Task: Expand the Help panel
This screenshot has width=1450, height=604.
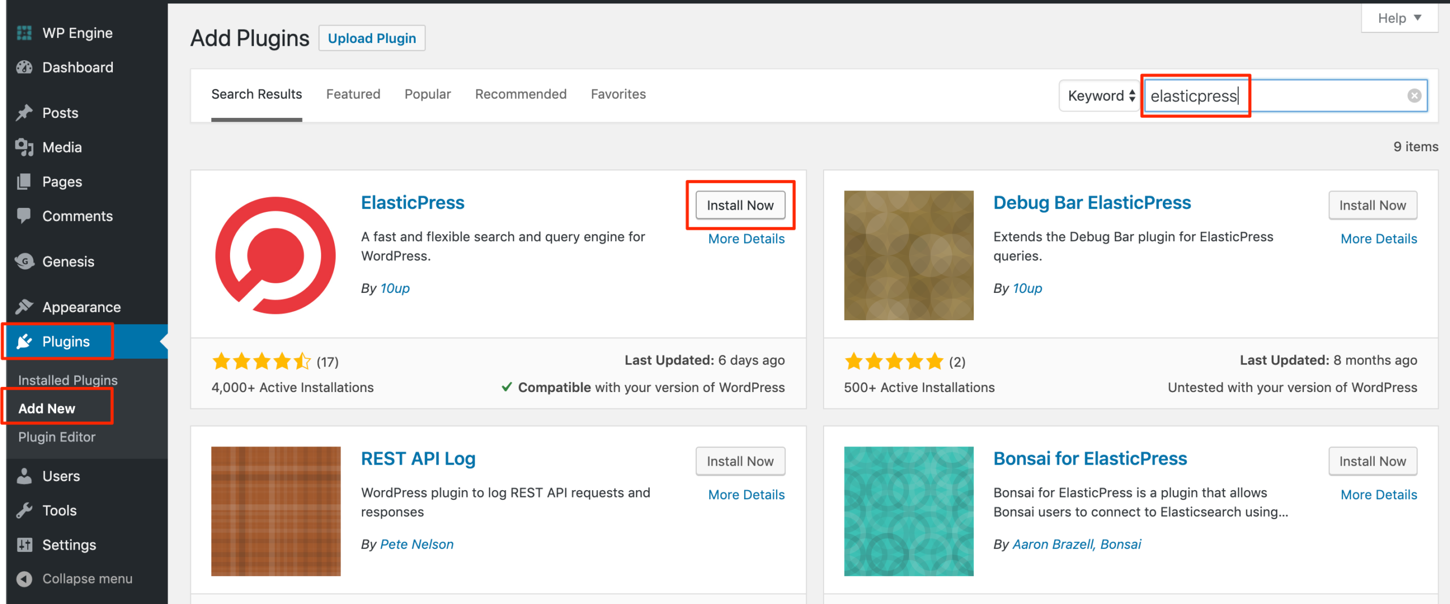Action: (x=1398, y=18)
